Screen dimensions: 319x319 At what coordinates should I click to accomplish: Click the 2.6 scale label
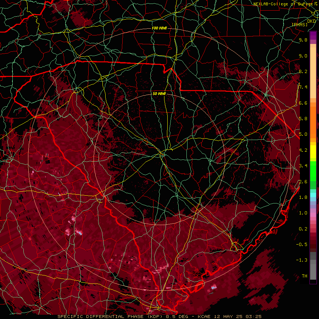point(303,182)
